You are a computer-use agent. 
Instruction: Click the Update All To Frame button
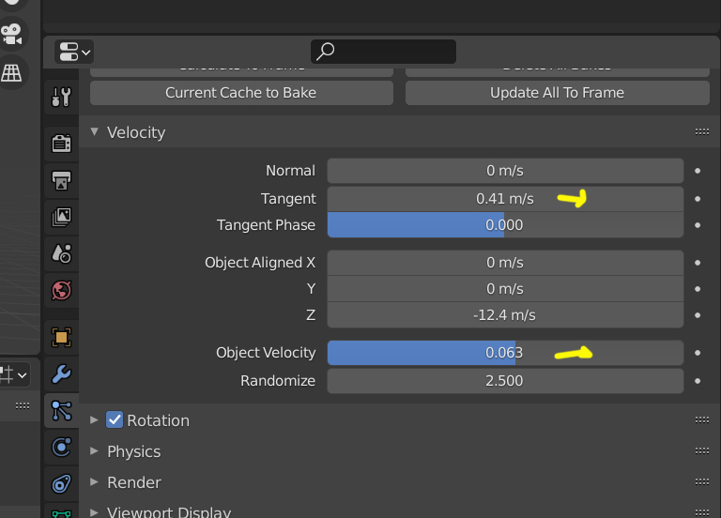[557, 93]
